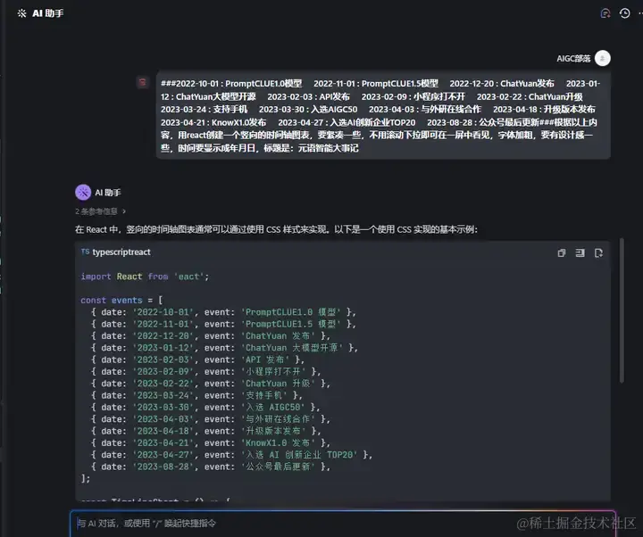The height and width of the screenshot is (537, 643).
Task: Click the typescriptreact language label
Action: (121, 252)
